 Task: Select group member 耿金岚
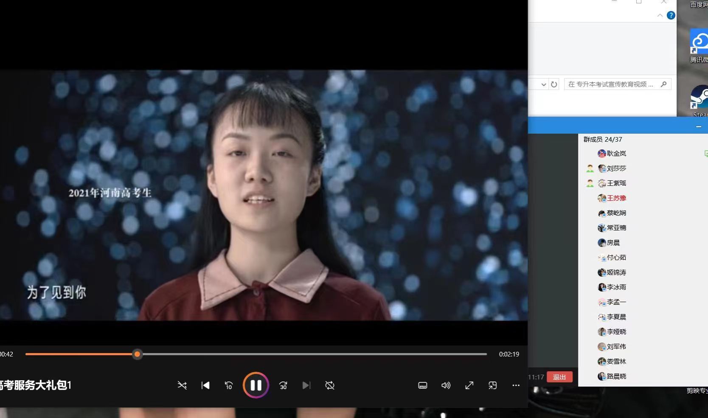(x=616, y=154)
